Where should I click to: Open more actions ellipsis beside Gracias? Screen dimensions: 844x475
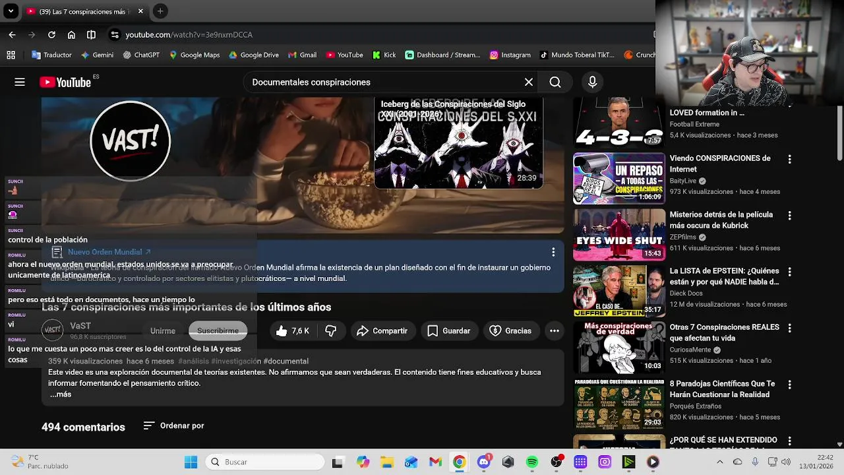(555, 331)
